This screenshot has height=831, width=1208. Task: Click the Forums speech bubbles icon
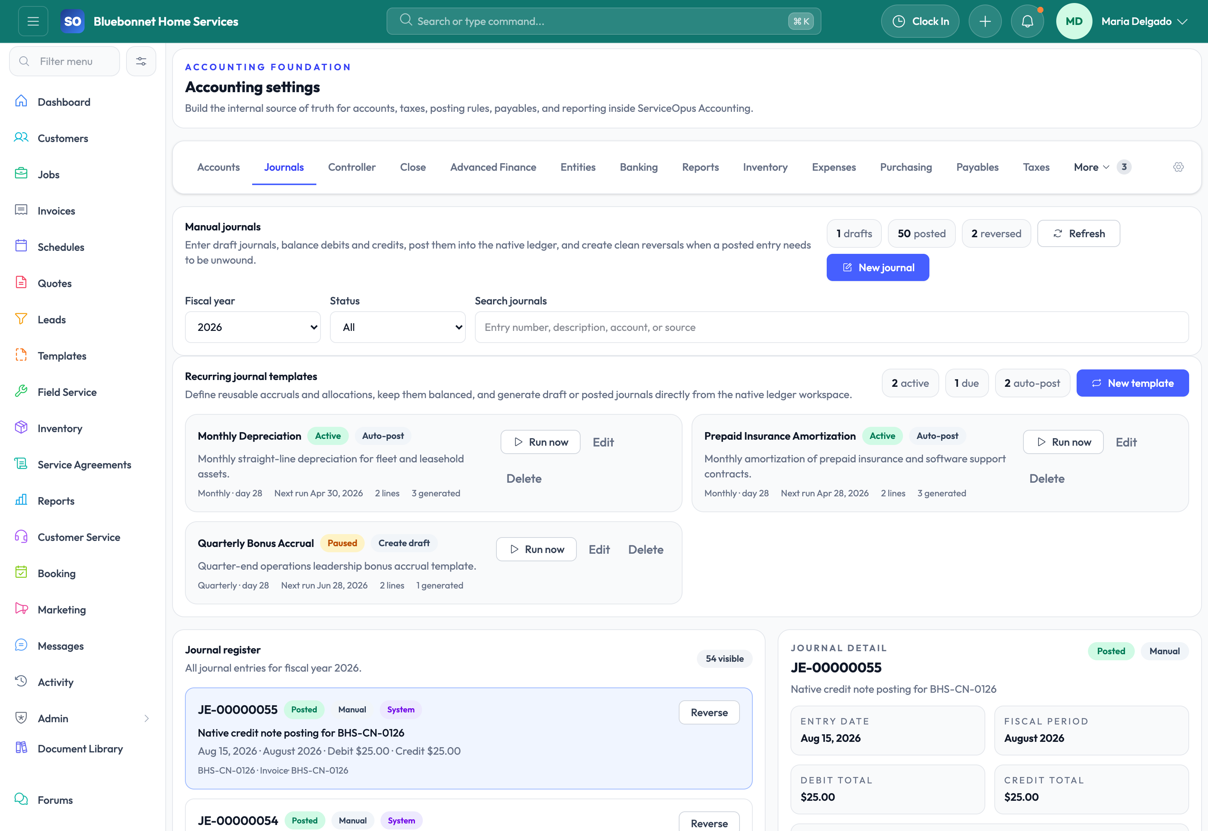point(22,800)
